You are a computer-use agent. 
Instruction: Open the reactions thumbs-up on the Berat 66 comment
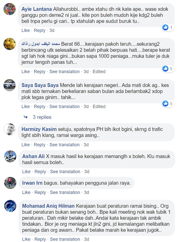pyautogui.click(x=165, y=69)
